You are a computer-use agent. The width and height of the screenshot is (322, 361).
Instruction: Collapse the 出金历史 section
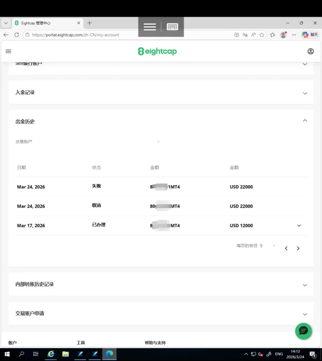305,121
